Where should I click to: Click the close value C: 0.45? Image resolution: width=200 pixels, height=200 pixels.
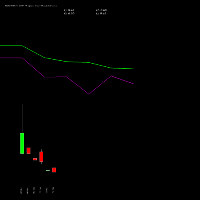69,10
